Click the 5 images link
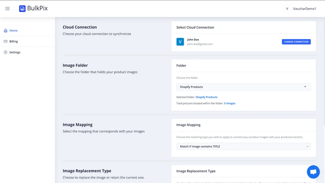Image resolution: width=325 pixels, height=183 pixels. pos(230,103)
